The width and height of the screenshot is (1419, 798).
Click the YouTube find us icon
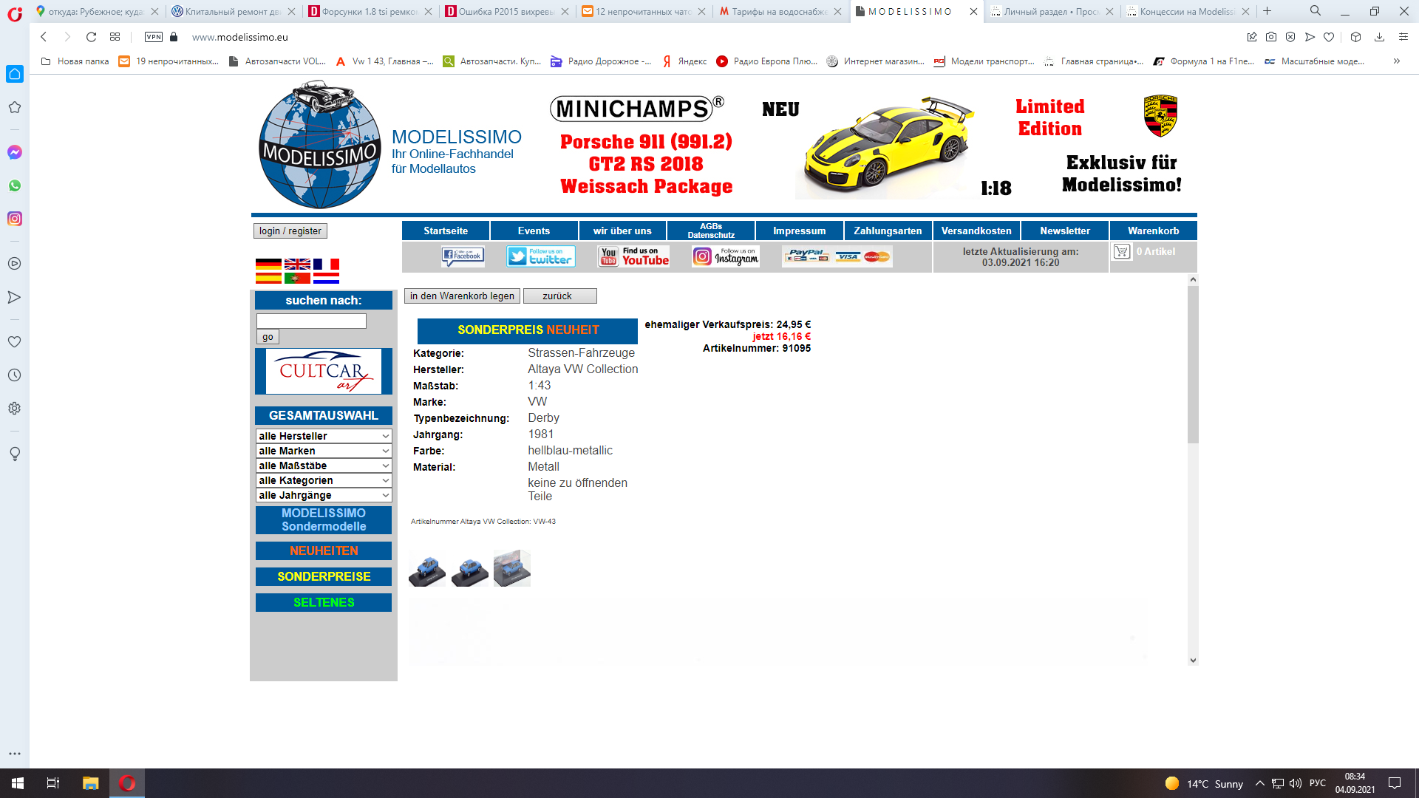pos(633,256)
